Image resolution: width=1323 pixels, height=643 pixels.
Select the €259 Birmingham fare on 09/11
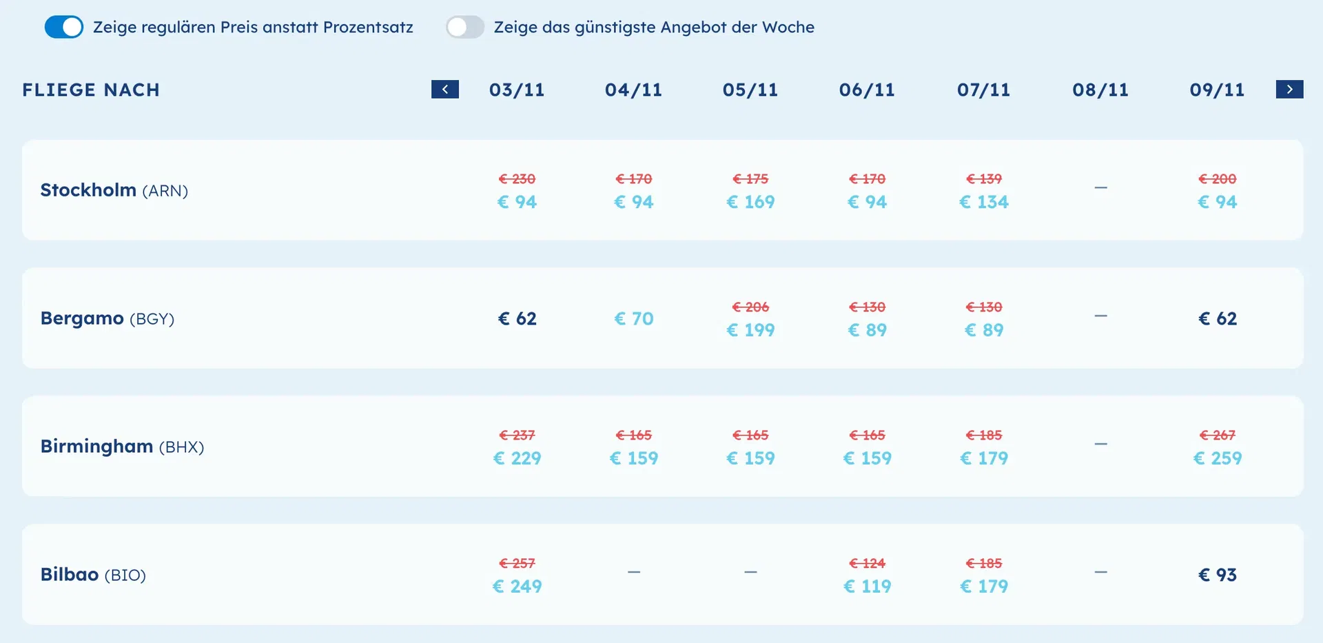coord(1217,458)
